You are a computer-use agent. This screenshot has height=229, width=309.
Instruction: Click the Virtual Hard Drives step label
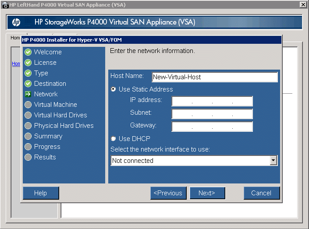(60, 115)
